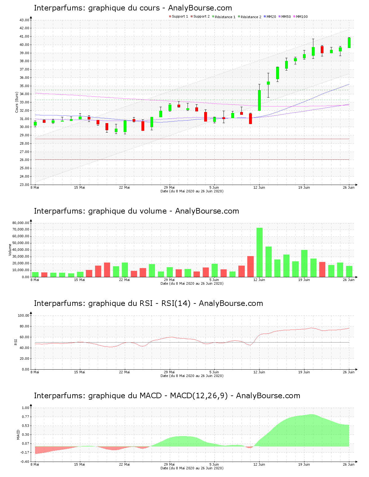The image size is (369, 477).
Task: Click the MM20 blue legend swatch
Action: (265, 17)
